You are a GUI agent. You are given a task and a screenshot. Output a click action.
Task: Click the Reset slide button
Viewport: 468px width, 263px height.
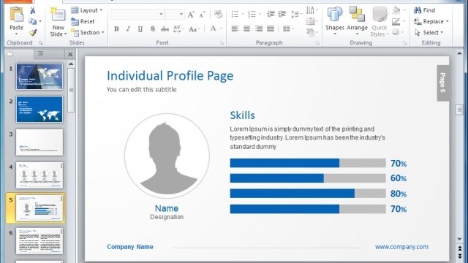[83, 21]
